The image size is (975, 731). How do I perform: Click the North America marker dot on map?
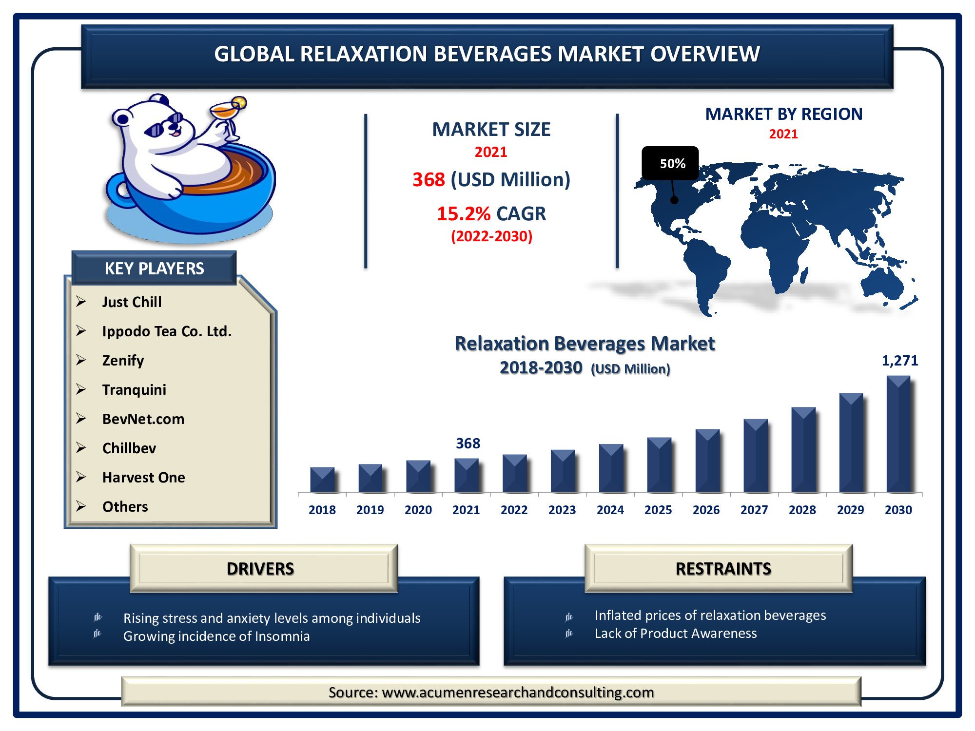(674, 200)
